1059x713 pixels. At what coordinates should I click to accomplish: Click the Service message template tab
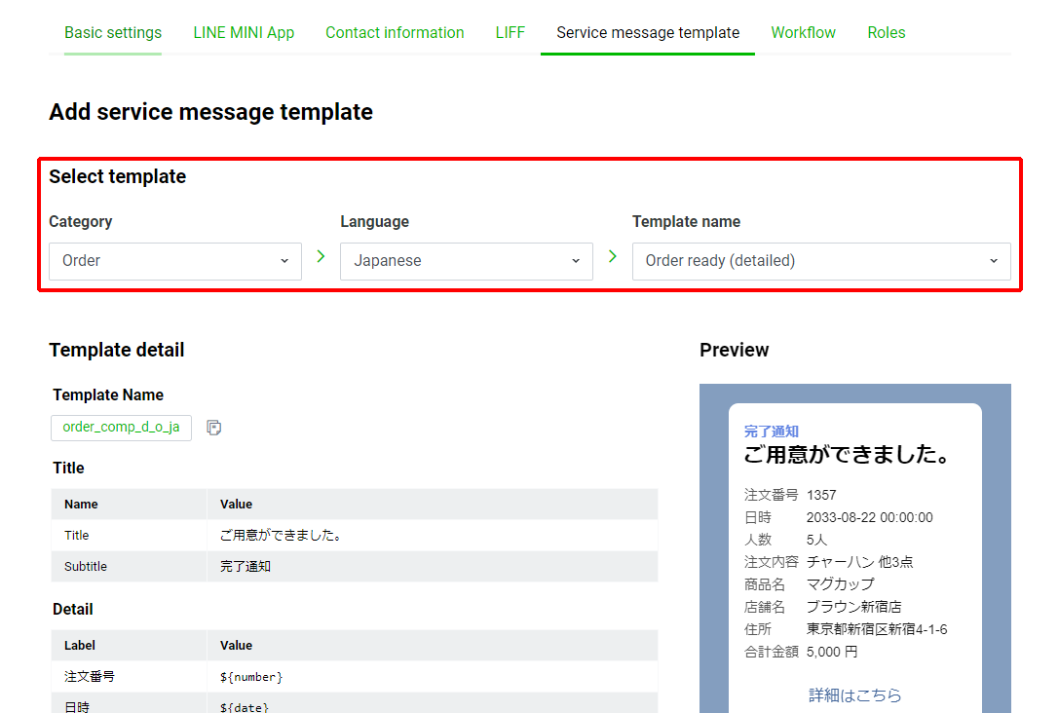coord(648,33)
